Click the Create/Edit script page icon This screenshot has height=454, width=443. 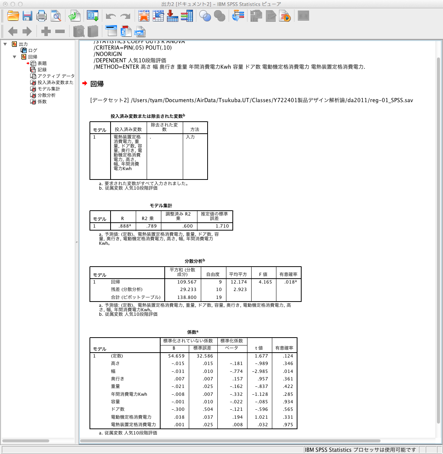pyautogui.click(x=270, y=16)
